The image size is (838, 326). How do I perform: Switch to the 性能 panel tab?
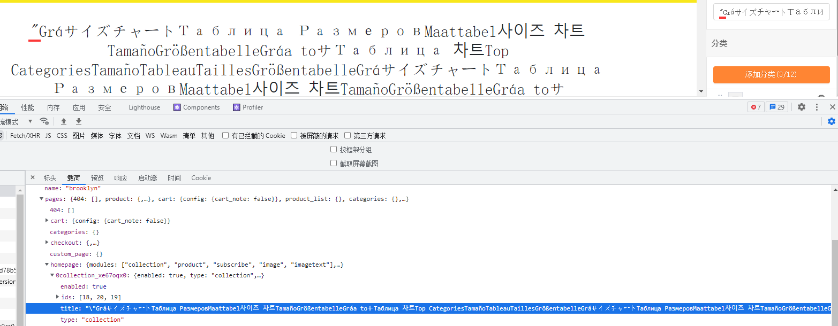click(28, 107)
